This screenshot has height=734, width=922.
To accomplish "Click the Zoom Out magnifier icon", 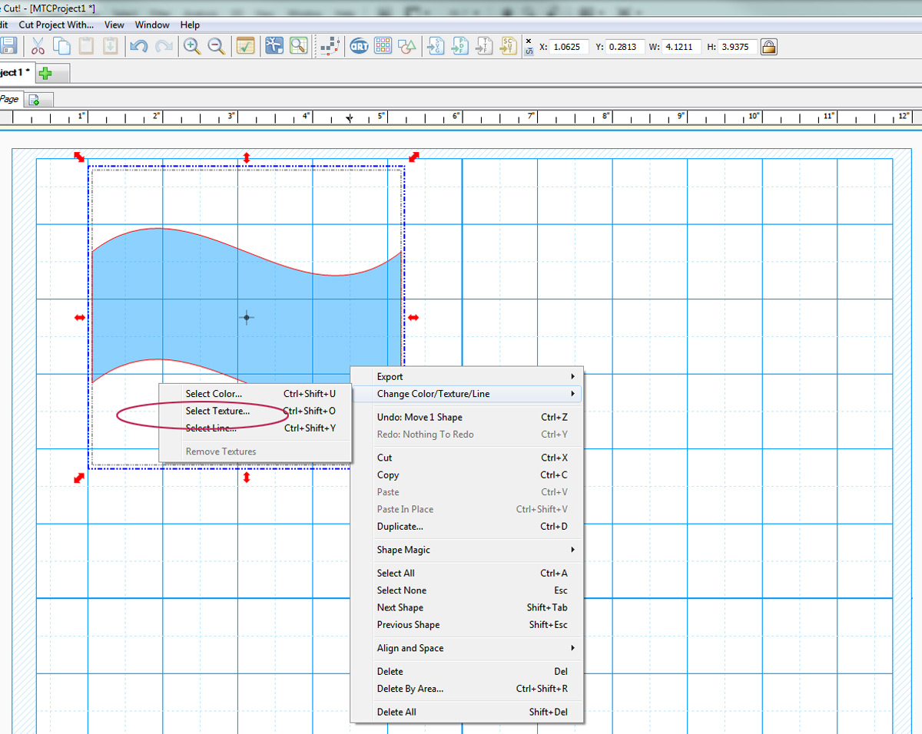I will pos(217,46).
